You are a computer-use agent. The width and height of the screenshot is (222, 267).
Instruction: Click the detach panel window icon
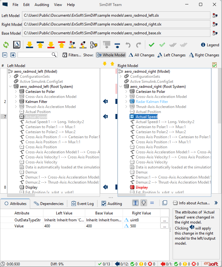point(165,203)
